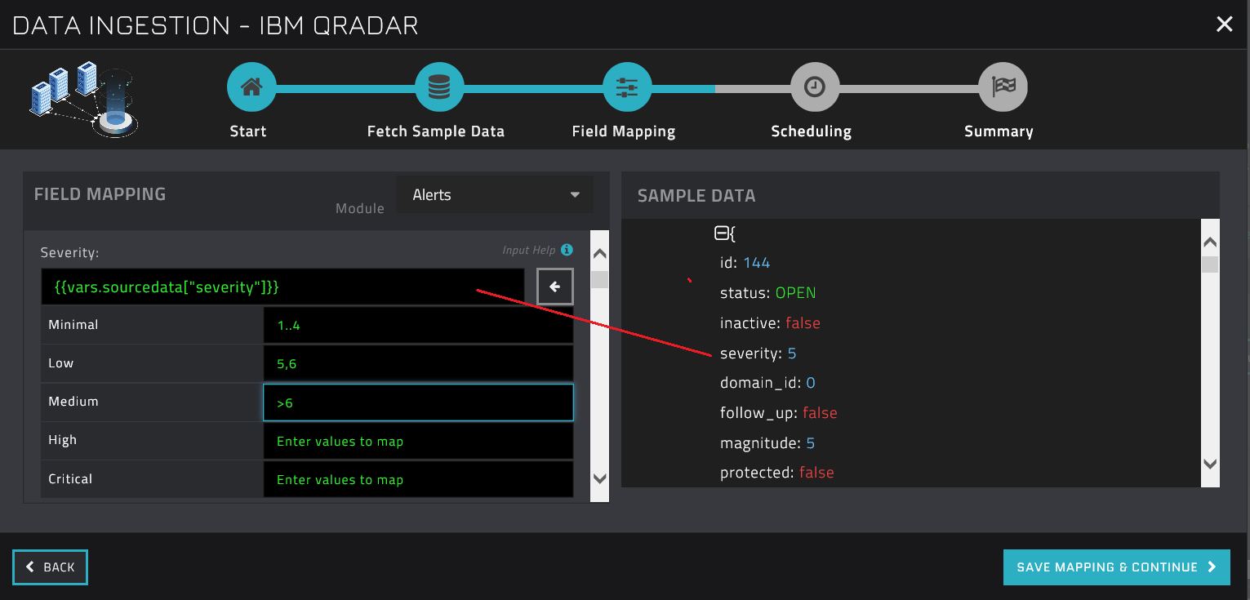Click the Start step label
Screen dimensions: 1250x600
click(248, 131)
